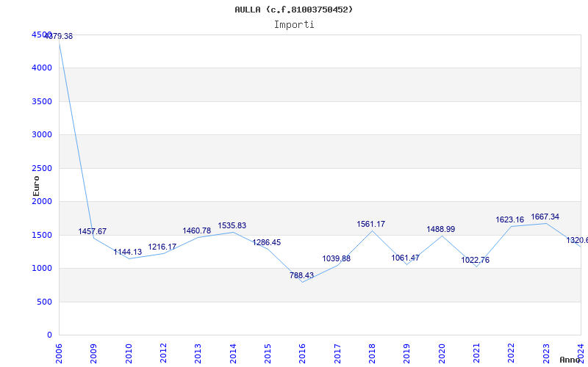Select the 1535.83 data label
Viewport: 588px width, 367px height.
[x=232, y=226]
